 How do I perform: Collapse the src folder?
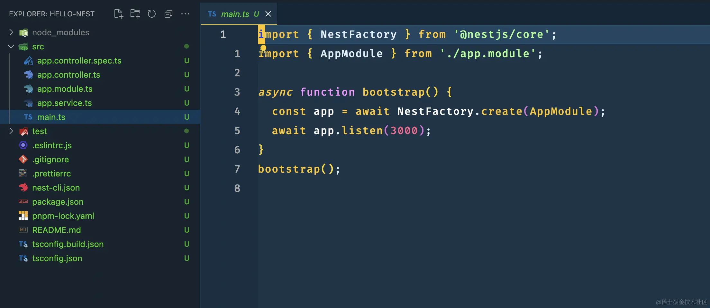coord(11,47)
